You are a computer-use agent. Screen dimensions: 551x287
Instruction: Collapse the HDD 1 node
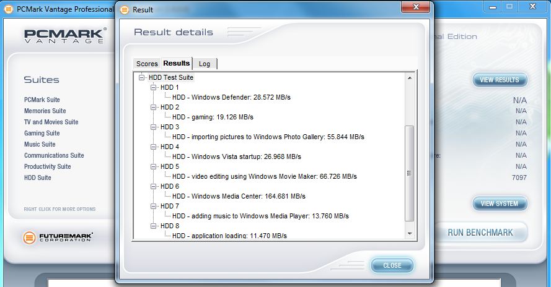pos(154,87)
